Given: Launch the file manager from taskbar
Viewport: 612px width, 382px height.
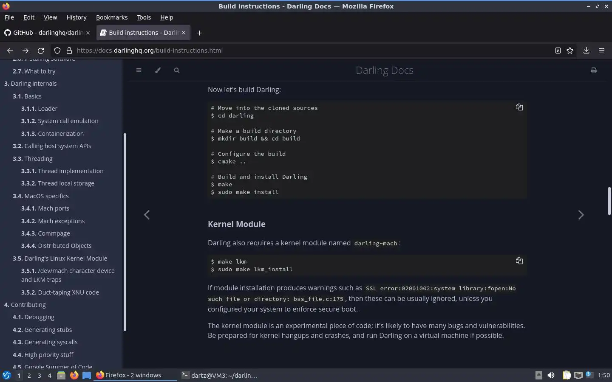Looking at the screenshot, I should (61, 375).
